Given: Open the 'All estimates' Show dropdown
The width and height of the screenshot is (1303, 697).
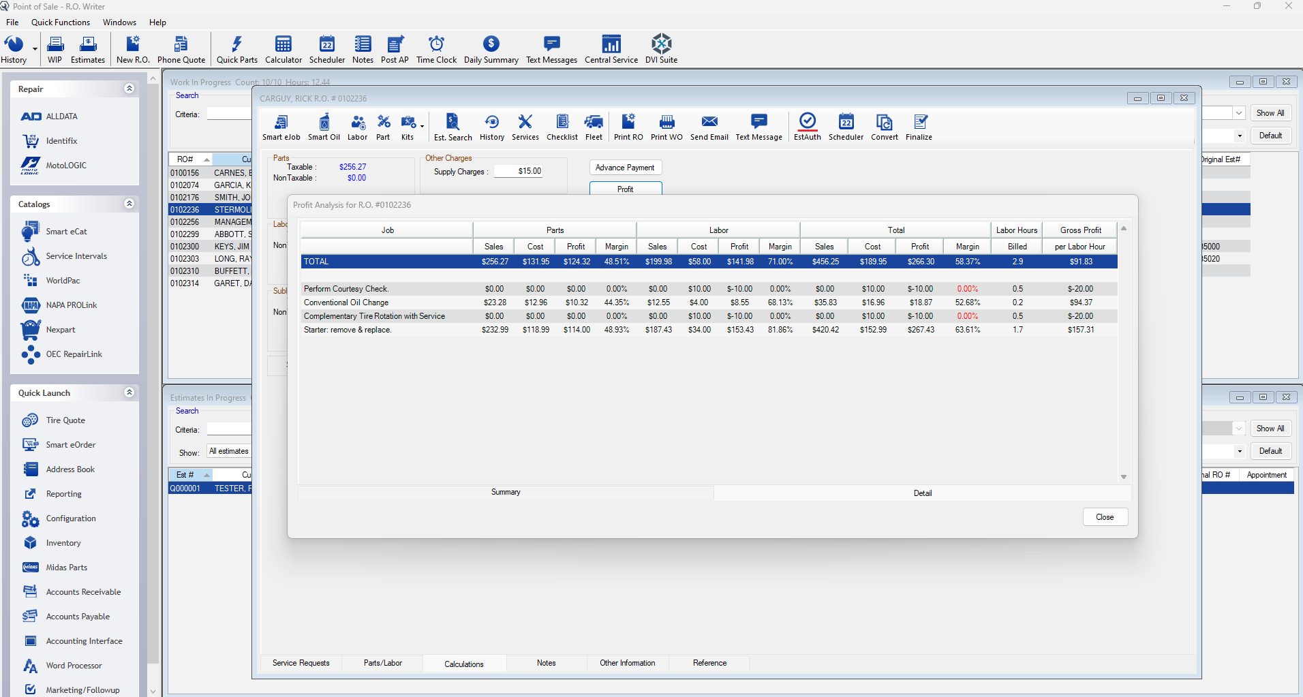Looking at the screenshot, I should 228,450.
